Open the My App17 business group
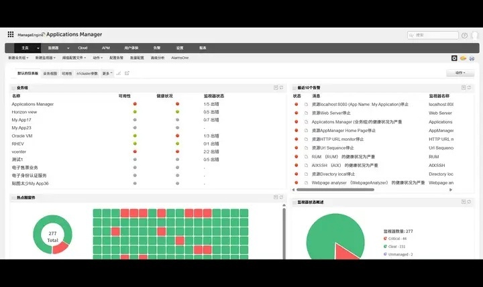The image size is (483, 287). [21, 120]
